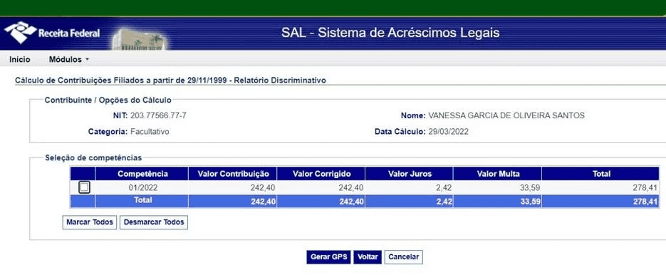Click the Valor Contribuição column header
This screenshot has height=280, width=666.
(x=233, y=174)
